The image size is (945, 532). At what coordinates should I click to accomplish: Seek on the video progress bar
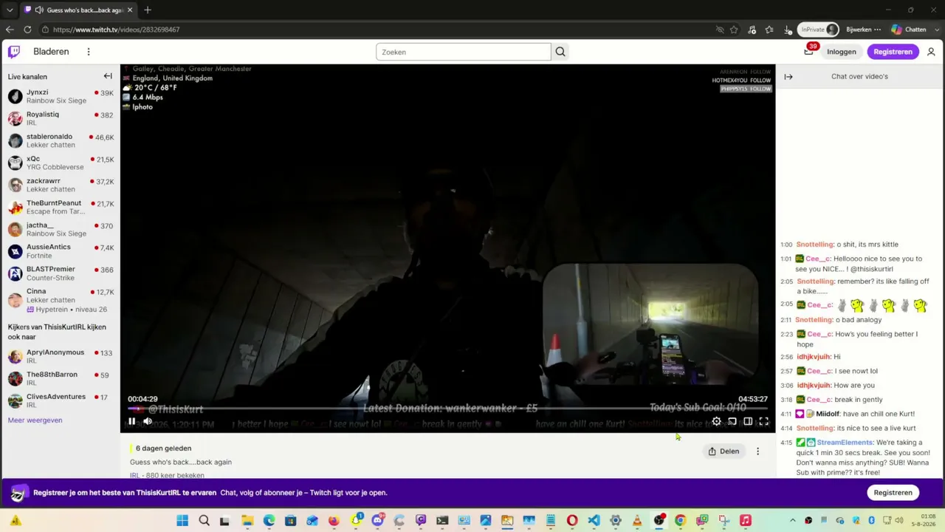coord(447,408)
